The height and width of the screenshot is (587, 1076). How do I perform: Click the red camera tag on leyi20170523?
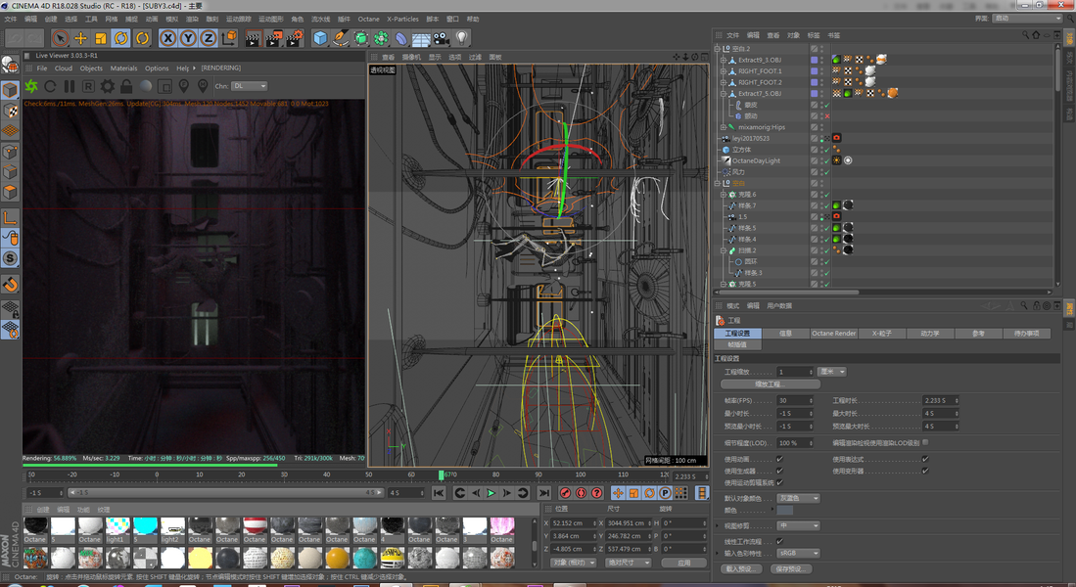click(x=836, y=138)
